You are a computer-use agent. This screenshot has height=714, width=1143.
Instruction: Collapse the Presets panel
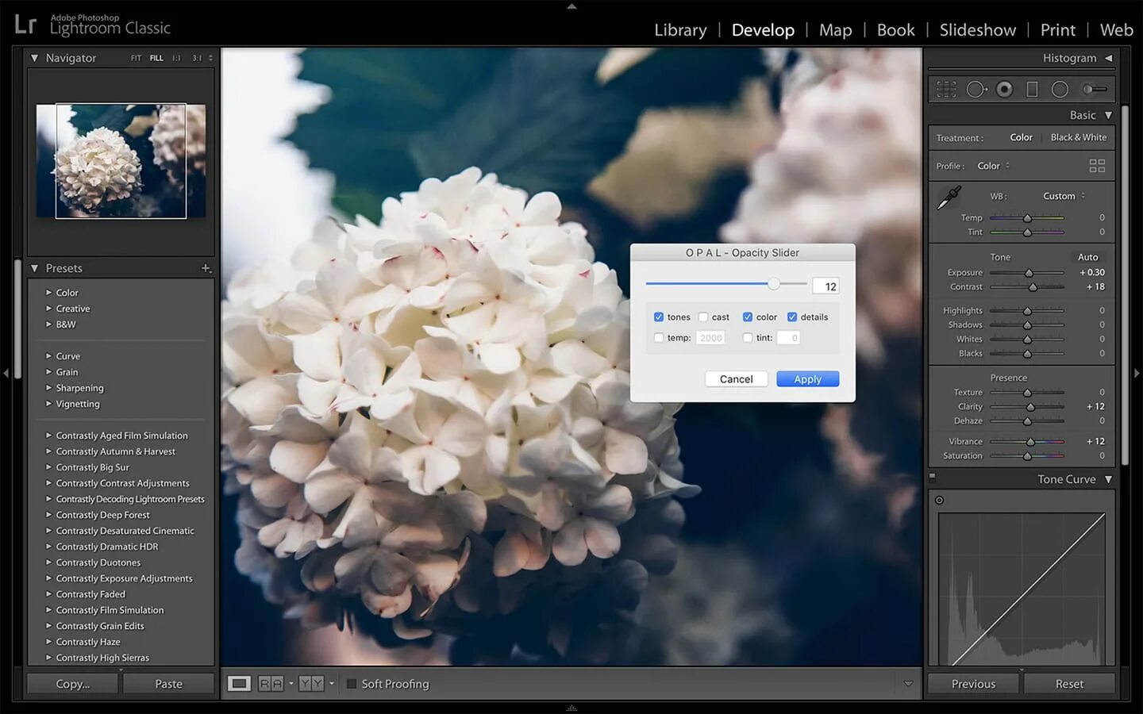(x=34, y=268)
